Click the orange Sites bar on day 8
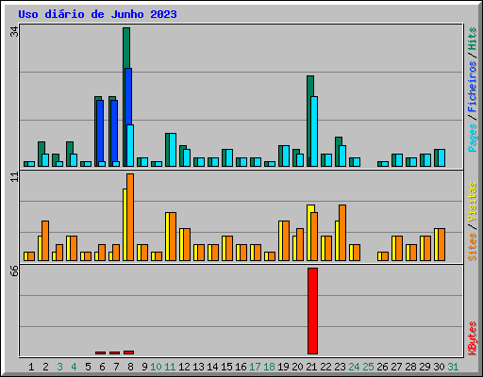Image resolution: width=483 pixels, height=377 pixels. point(130,217)
